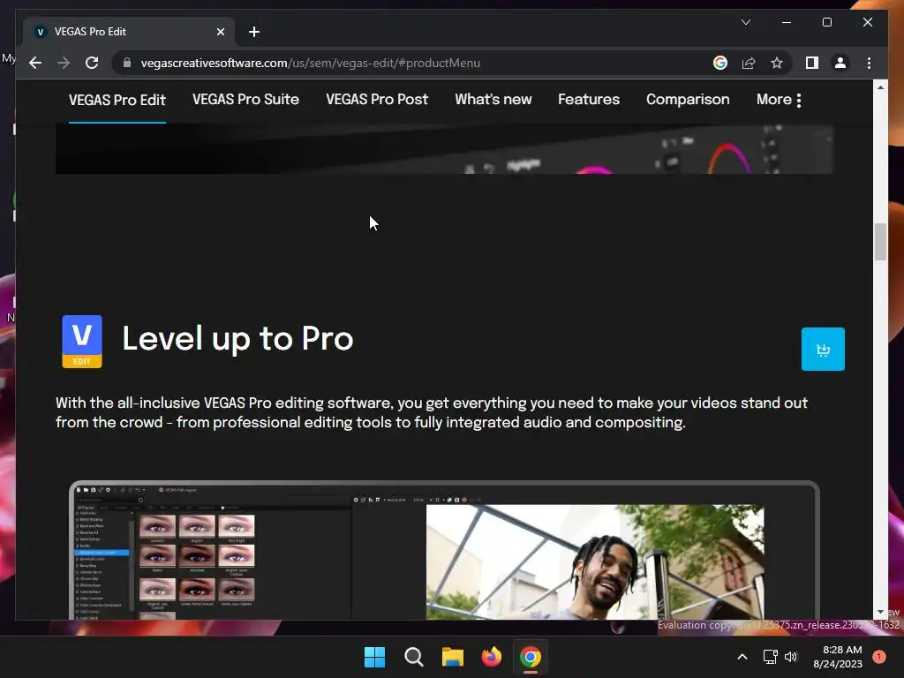
Task: Open Firefox from taskbar
Action: [x=491, y=657]
